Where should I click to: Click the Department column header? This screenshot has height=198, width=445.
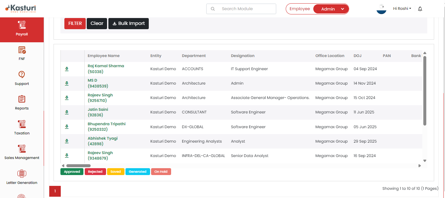pyautogui.click(x=194, y=56)
